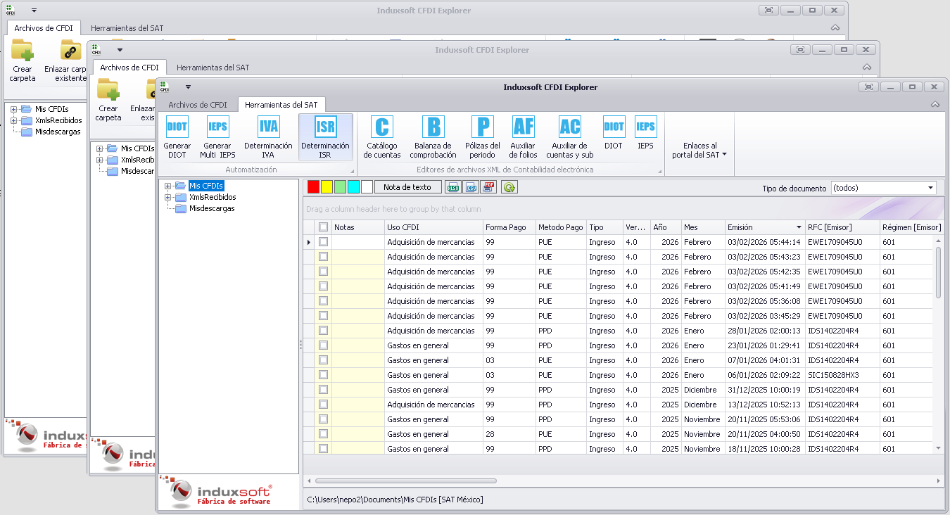950x515 pixels.
Task: Check the row emitted 06/01/2026 02:09:22
Action: coord(323,375)
